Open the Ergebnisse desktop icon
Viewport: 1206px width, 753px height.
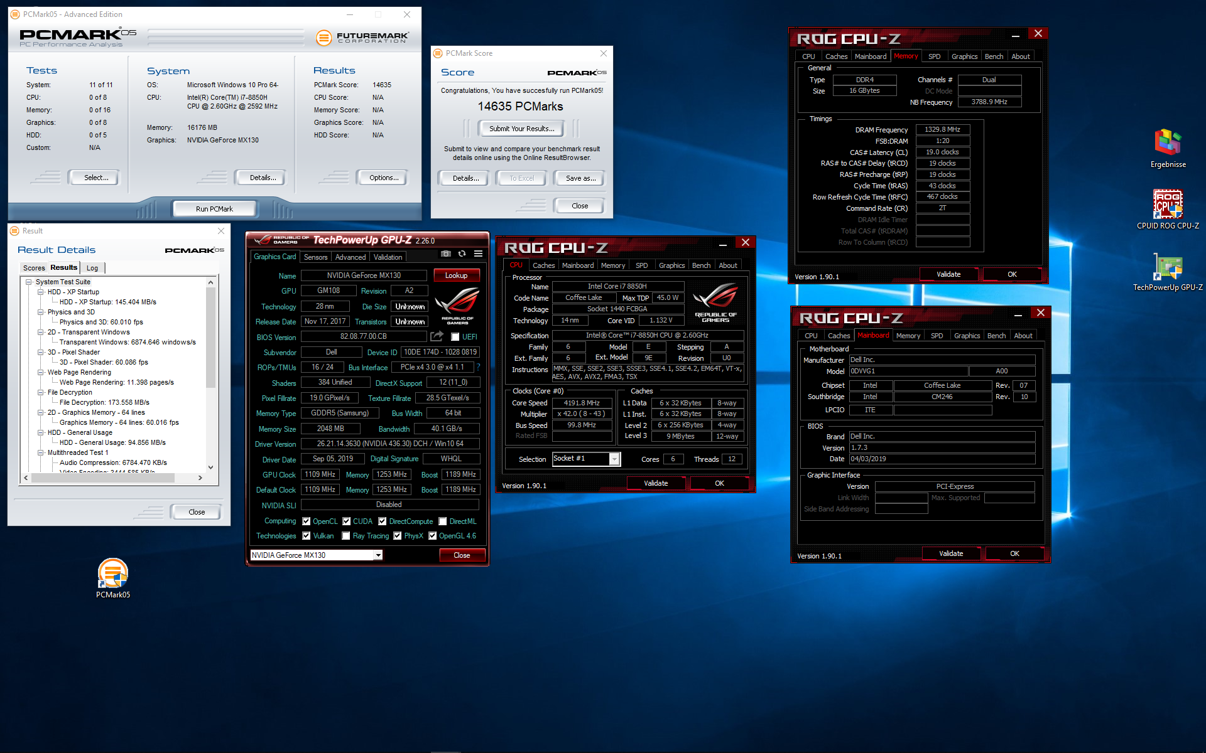(x=1168, y=148)
